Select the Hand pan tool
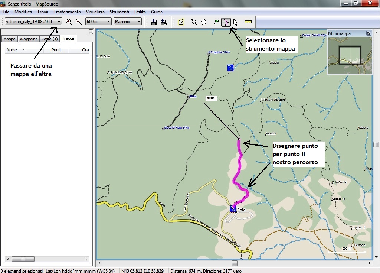380x273 pixels. pyautogui.click(x=203, y=22)
